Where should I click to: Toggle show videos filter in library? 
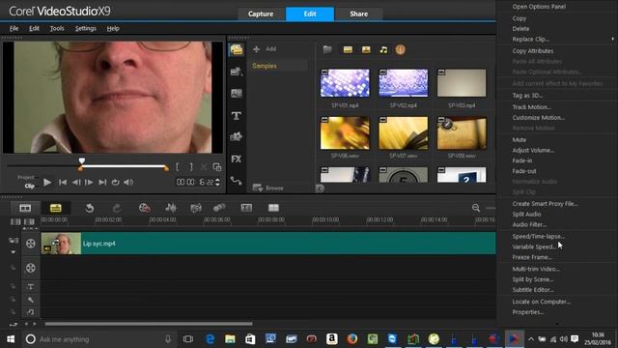pos(348,49)
